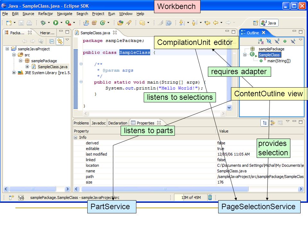Click the Save icon in the toolbar
Image resolution: width=308 pixels, height=231 pixels.
21,23
